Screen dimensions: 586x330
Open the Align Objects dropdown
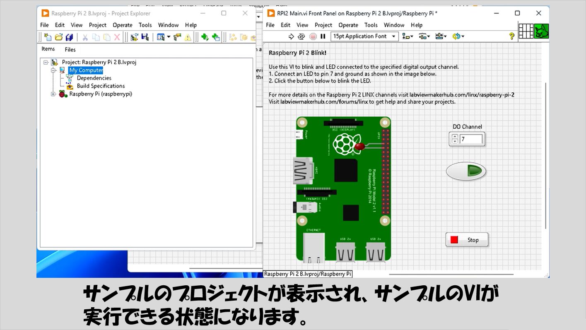pos(408,36)
